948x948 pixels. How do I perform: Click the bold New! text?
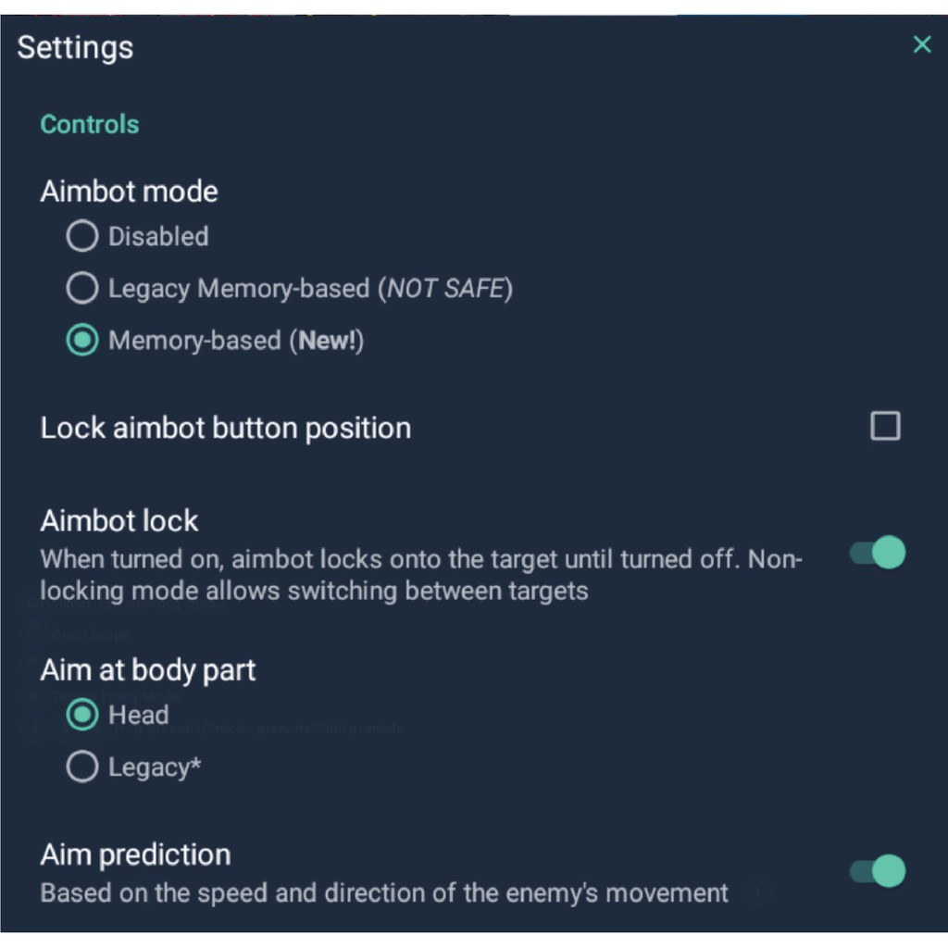[x=327, y=341]
